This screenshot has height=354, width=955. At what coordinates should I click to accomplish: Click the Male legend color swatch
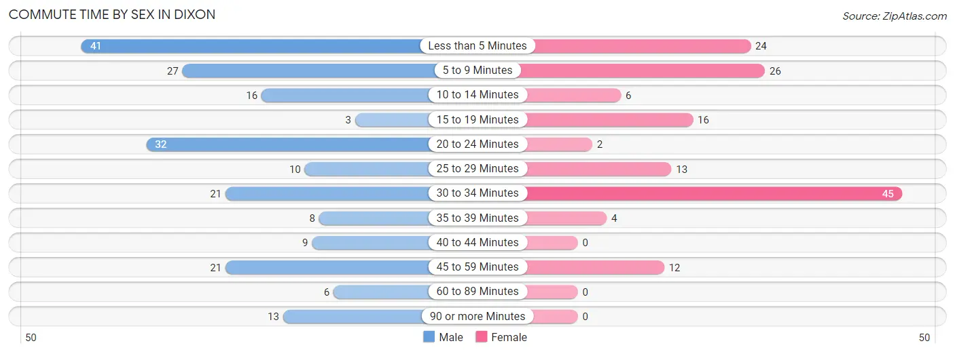(429, 337)
